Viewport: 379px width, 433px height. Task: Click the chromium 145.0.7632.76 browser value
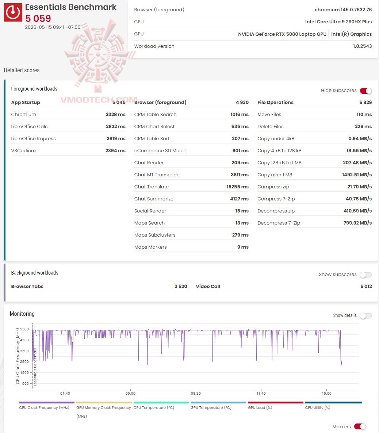coord(343,9)
